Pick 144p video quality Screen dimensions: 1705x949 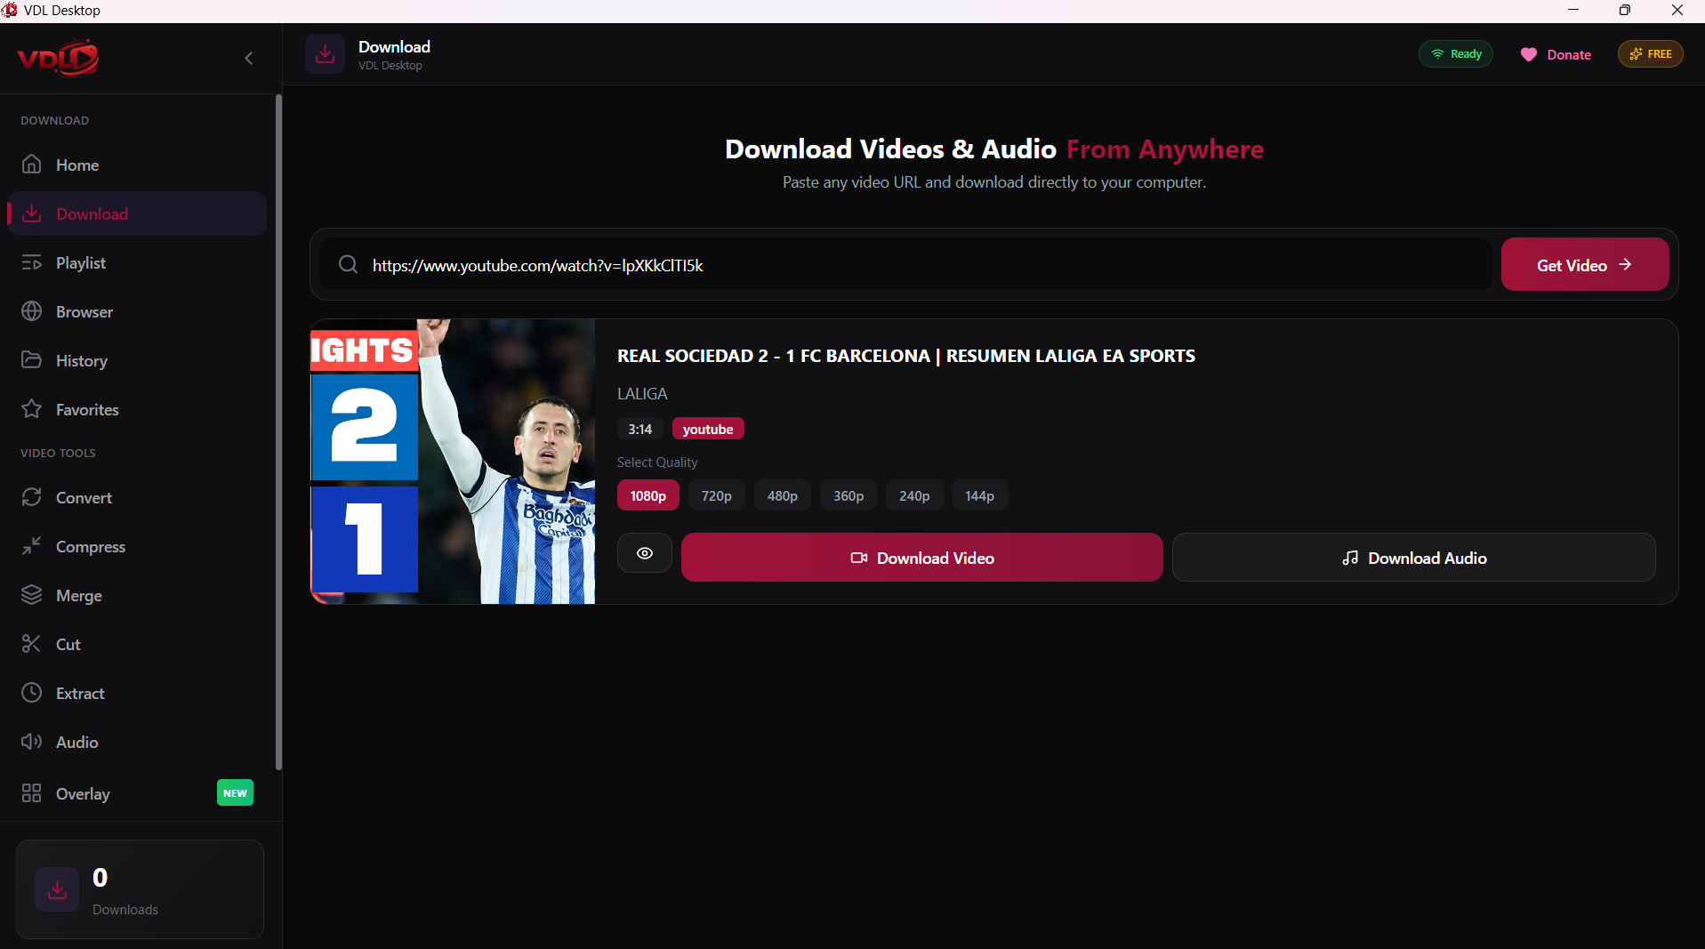pos(979,495)
